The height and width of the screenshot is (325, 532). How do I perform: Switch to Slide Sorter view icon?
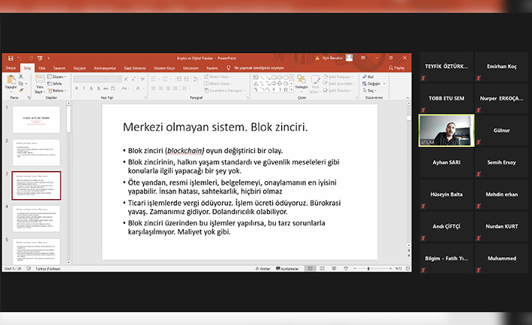point(322,268)
